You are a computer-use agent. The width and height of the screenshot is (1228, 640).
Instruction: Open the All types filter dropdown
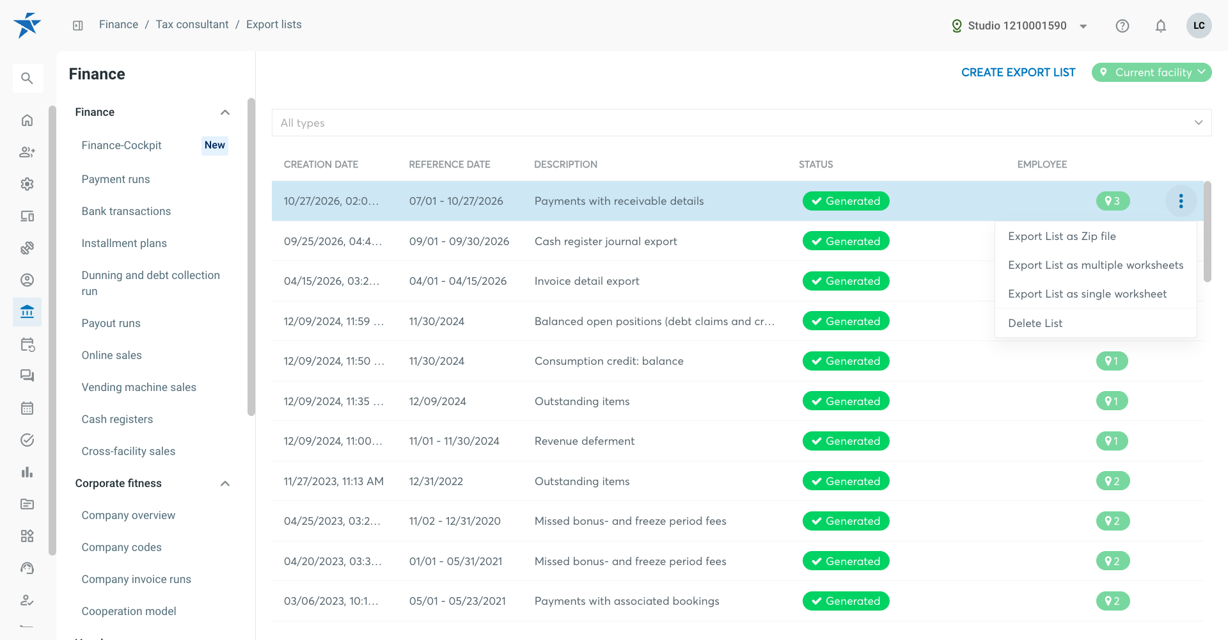741,123
